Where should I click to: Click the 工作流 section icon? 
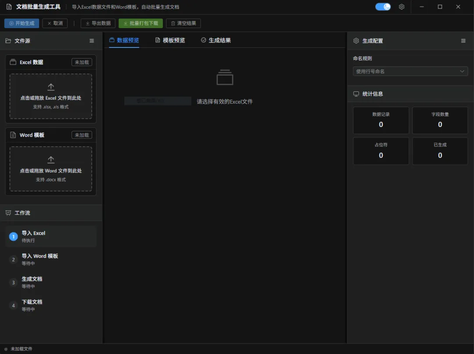[8, 213]
